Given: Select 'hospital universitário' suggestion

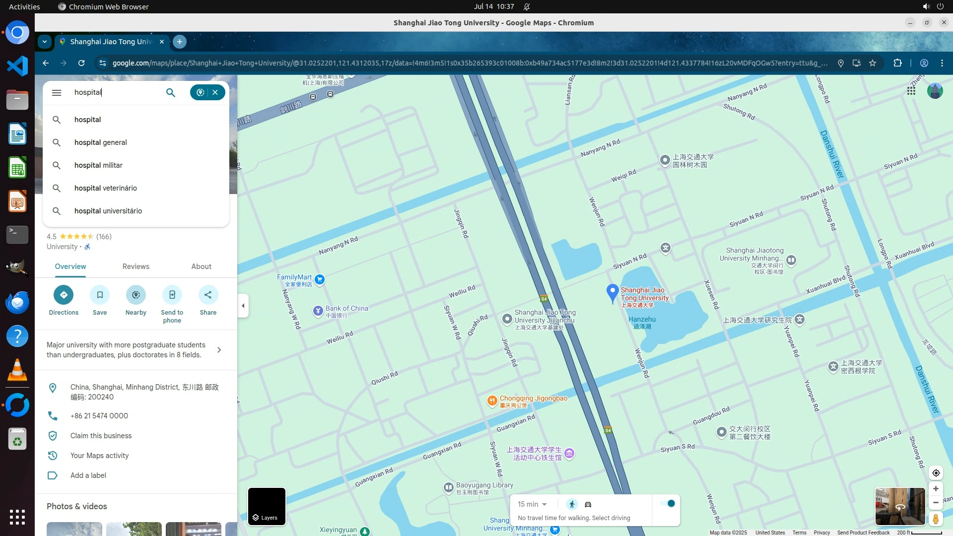Looking at the screenshot, I should click(108, 211).
